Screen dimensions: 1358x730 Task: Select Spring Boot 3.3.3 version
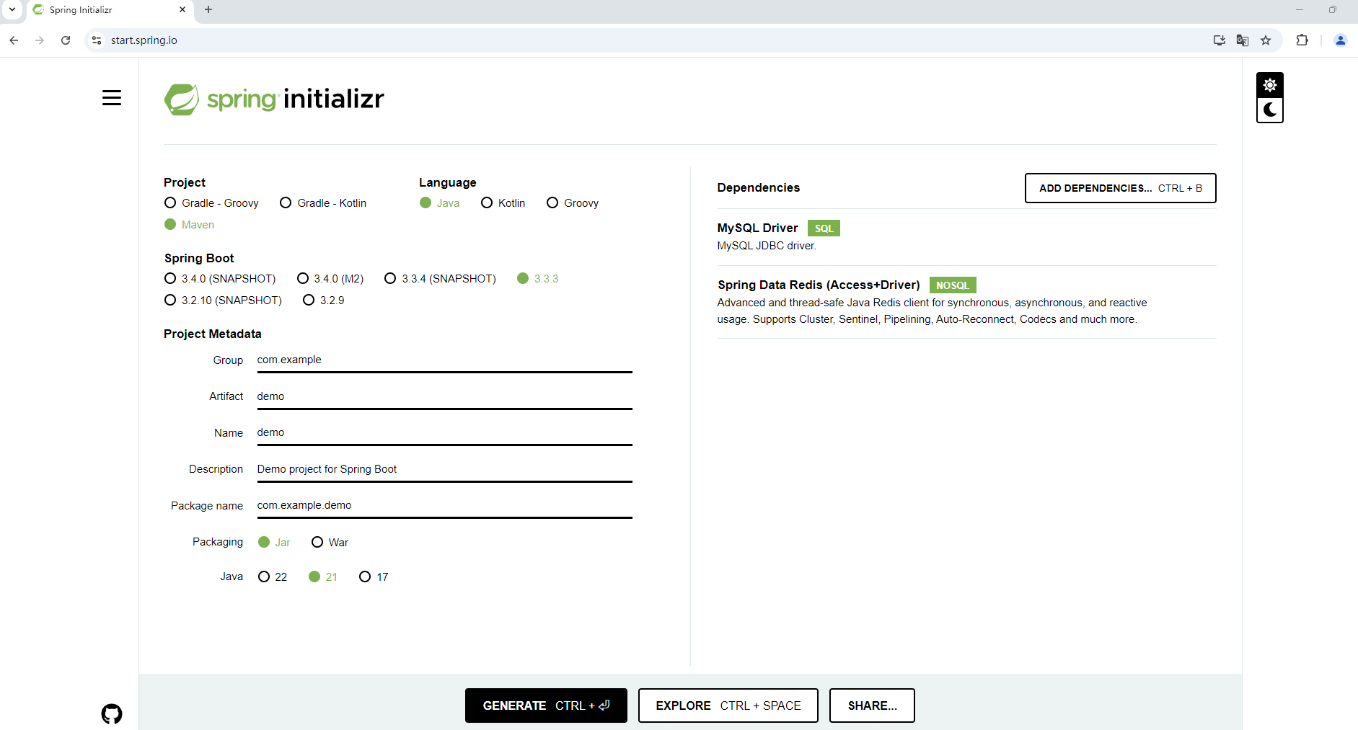tap(538, 279)
